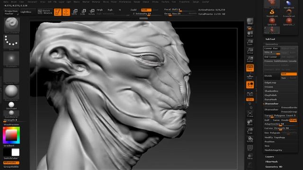Select the EraserBrush tool thumbnail

pos(289,13)
